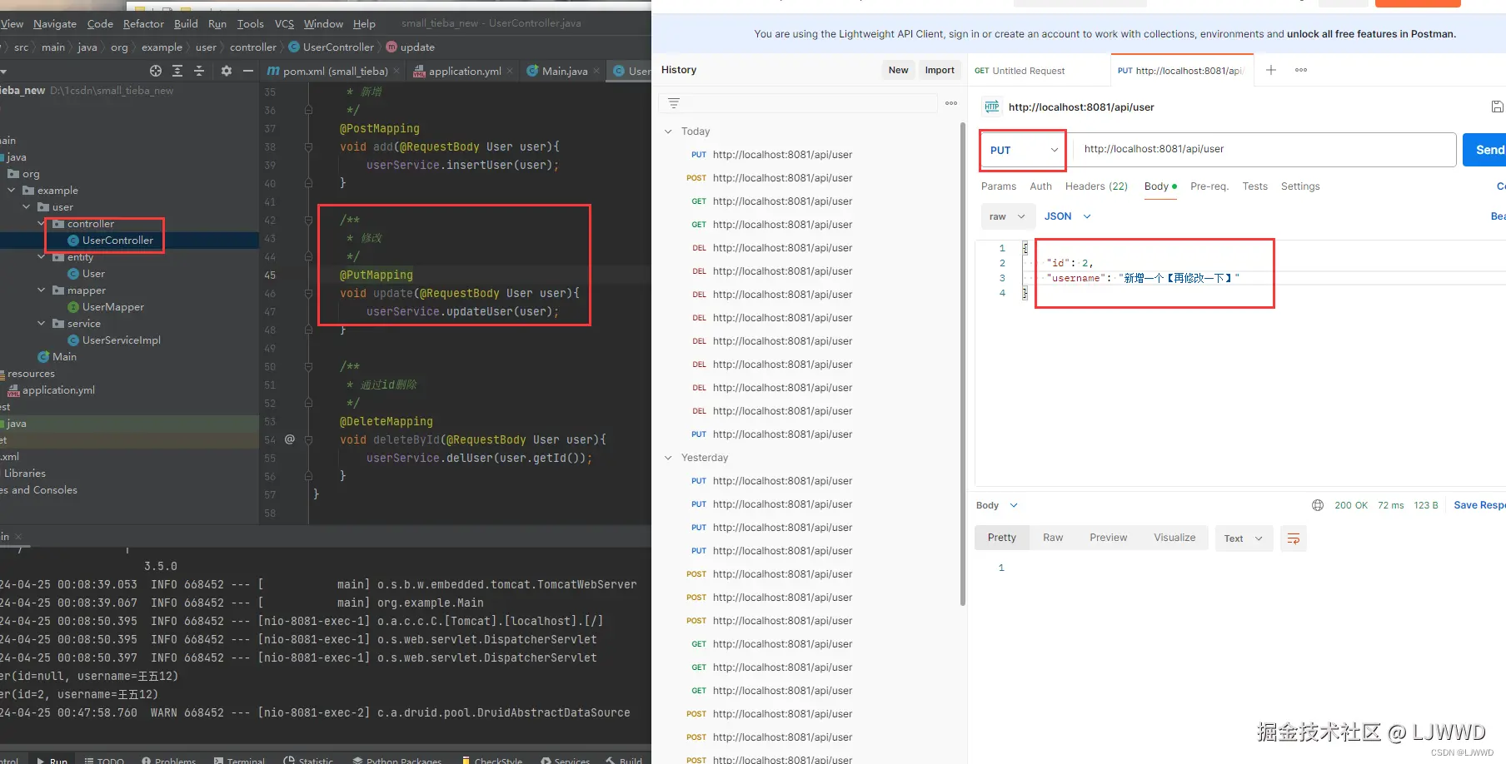The image size is (1506, 764).
Task: Click the Save Response link
Action: click(1479, 505)
